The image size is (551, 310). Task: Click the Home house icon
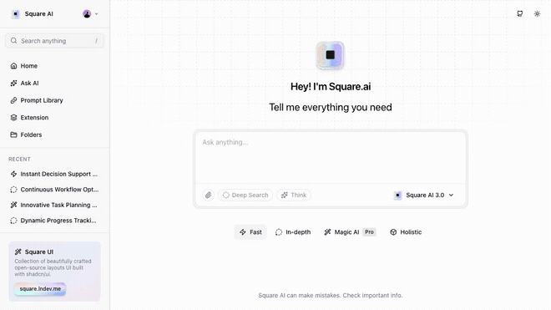coord(13,66)
